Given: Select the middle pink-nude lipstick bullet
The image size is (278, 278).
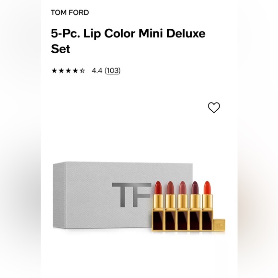Looking at the screenshot, I should [x=183, y=188].
